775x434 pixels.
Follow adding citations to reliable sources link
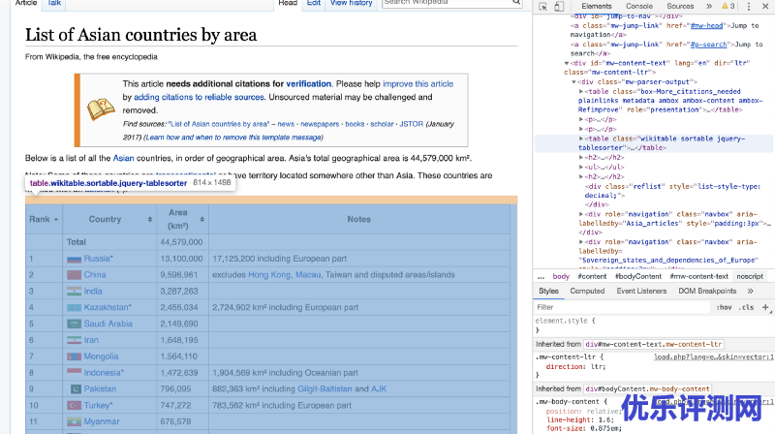(x=199, y=98)
